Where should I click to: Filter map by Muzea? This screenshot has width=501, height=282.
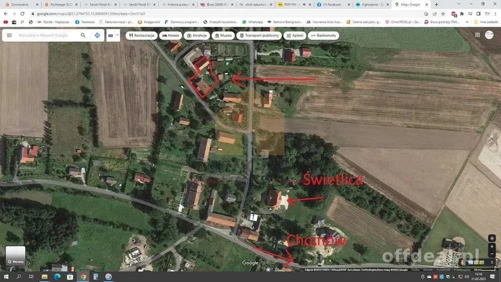click(x=223, y=36)
